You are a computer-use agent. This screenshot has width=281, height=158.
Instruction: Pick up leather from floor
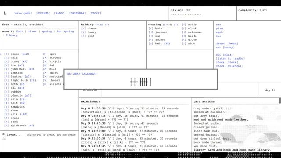tap(7, 76)
